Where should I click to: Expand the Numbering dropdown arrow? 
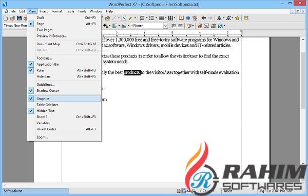147,18
